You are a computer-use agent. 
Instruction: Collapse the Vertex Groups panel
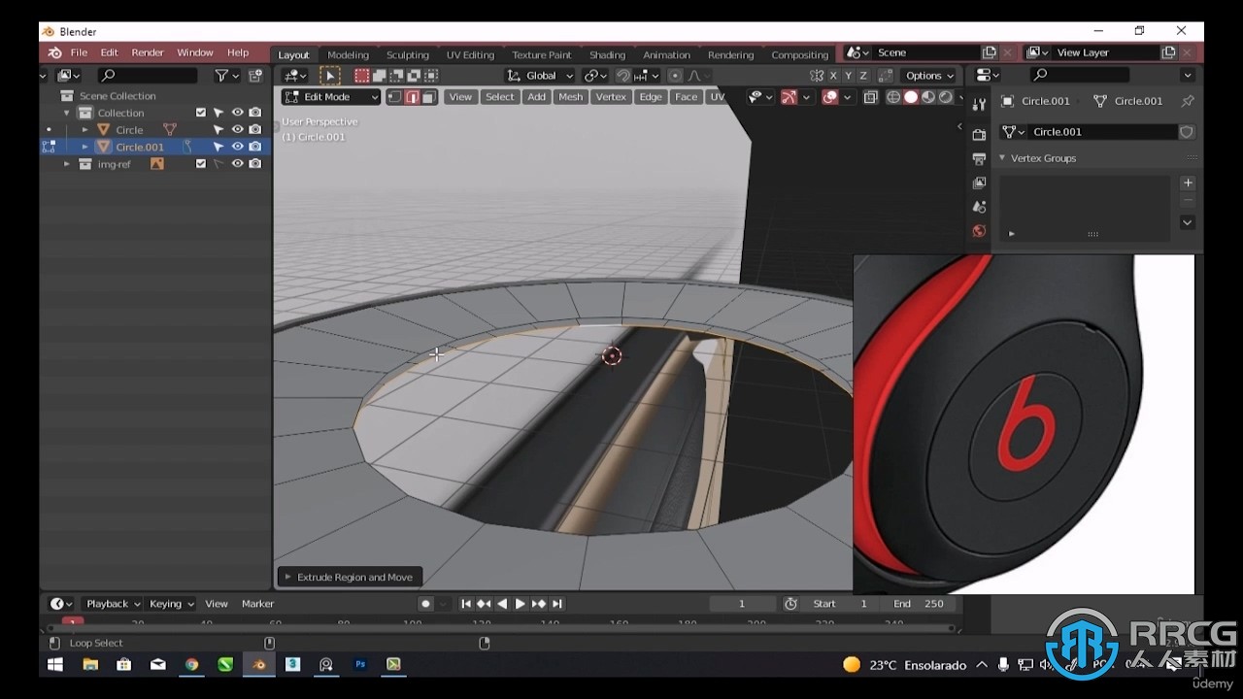pyautogui.click(x=1002, y=158)
